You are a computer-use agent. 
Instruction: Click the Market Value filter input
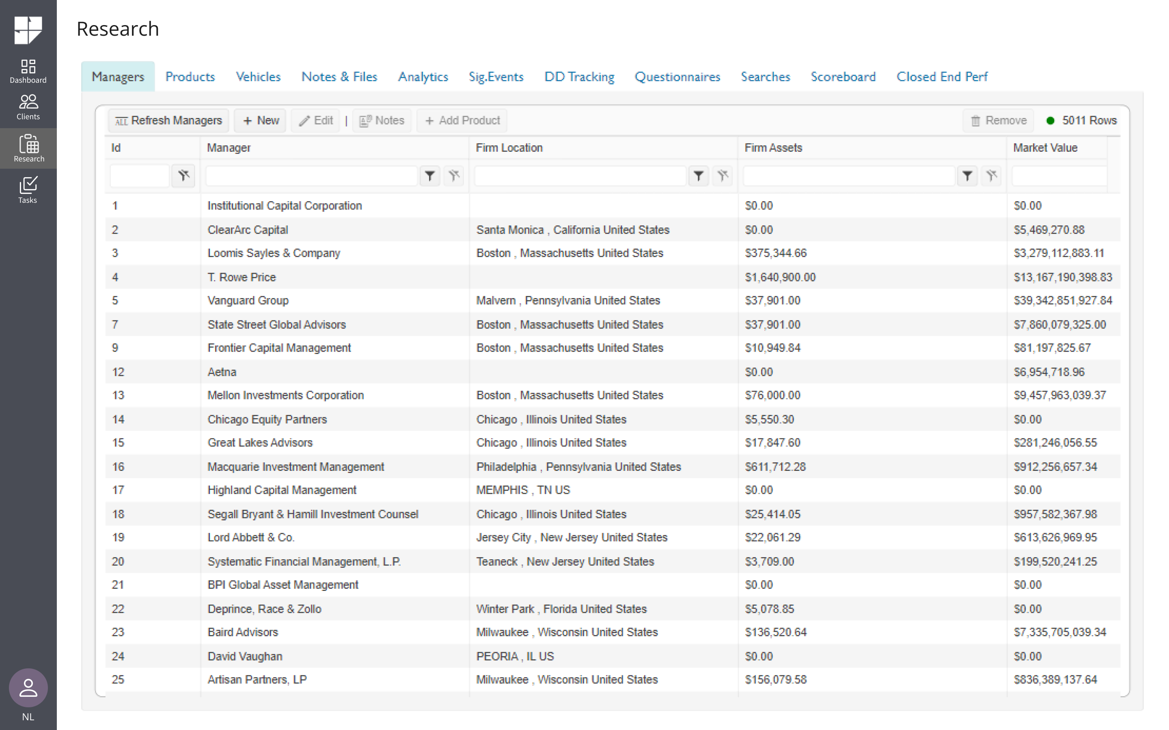tap(1059, 176)
